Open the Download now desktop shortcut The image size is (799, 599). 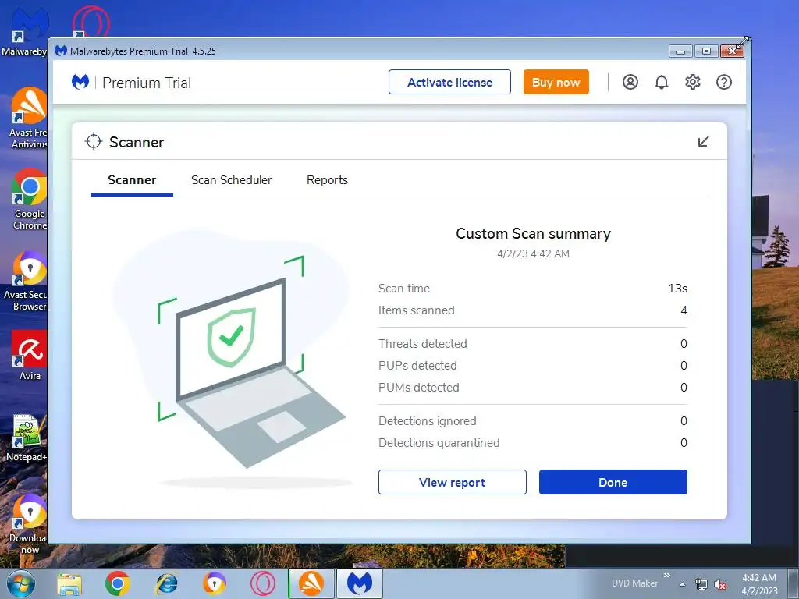coord(29,525)
